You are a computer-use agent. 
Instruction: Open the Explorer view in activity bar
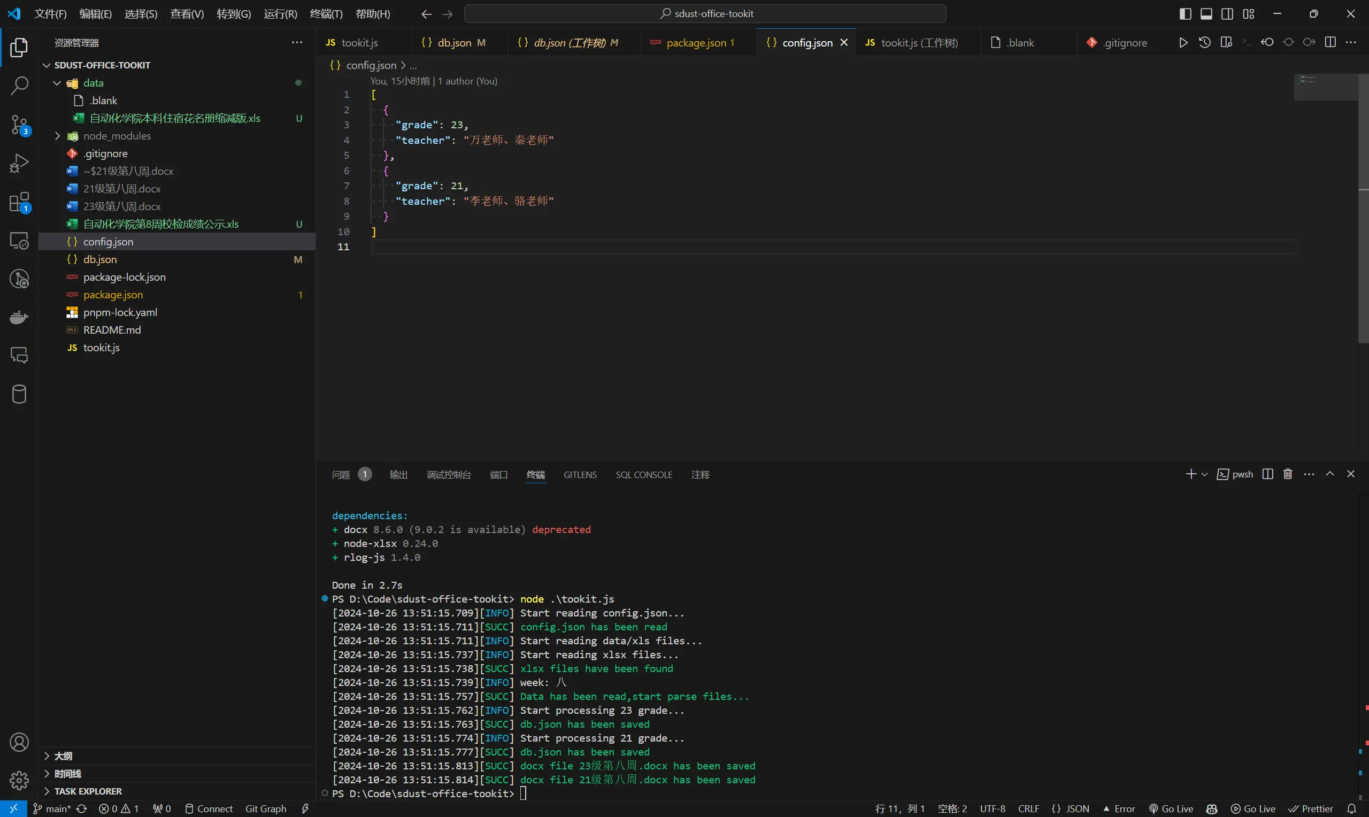pyautogui.click(x=19, y=48)
